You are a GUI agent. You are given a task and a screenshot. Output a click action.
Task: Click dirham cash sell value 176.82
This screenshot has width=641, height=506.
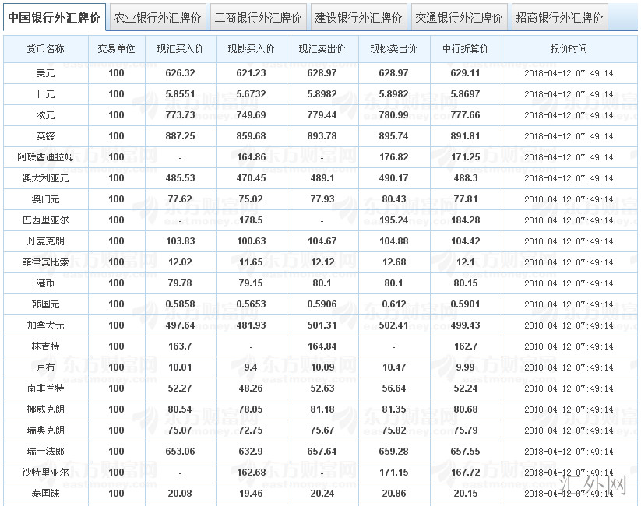[393, 157]
